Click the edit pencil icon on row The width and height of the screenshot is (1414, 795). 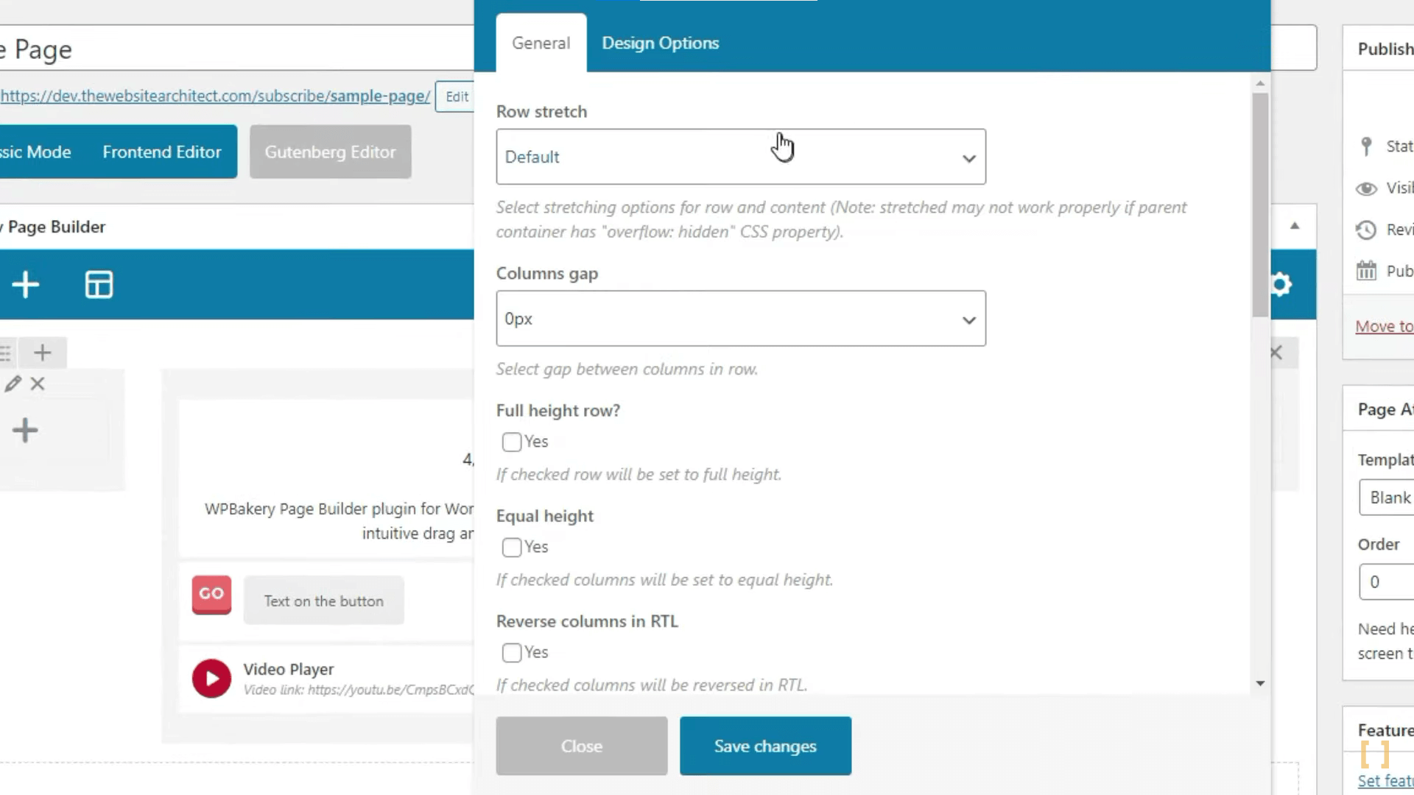click(13, 384)
